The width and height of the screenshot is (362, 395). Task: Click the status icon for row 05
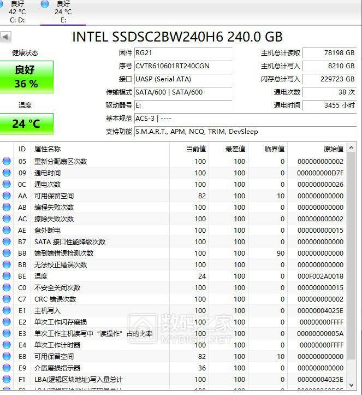click(x=7, y=161)
